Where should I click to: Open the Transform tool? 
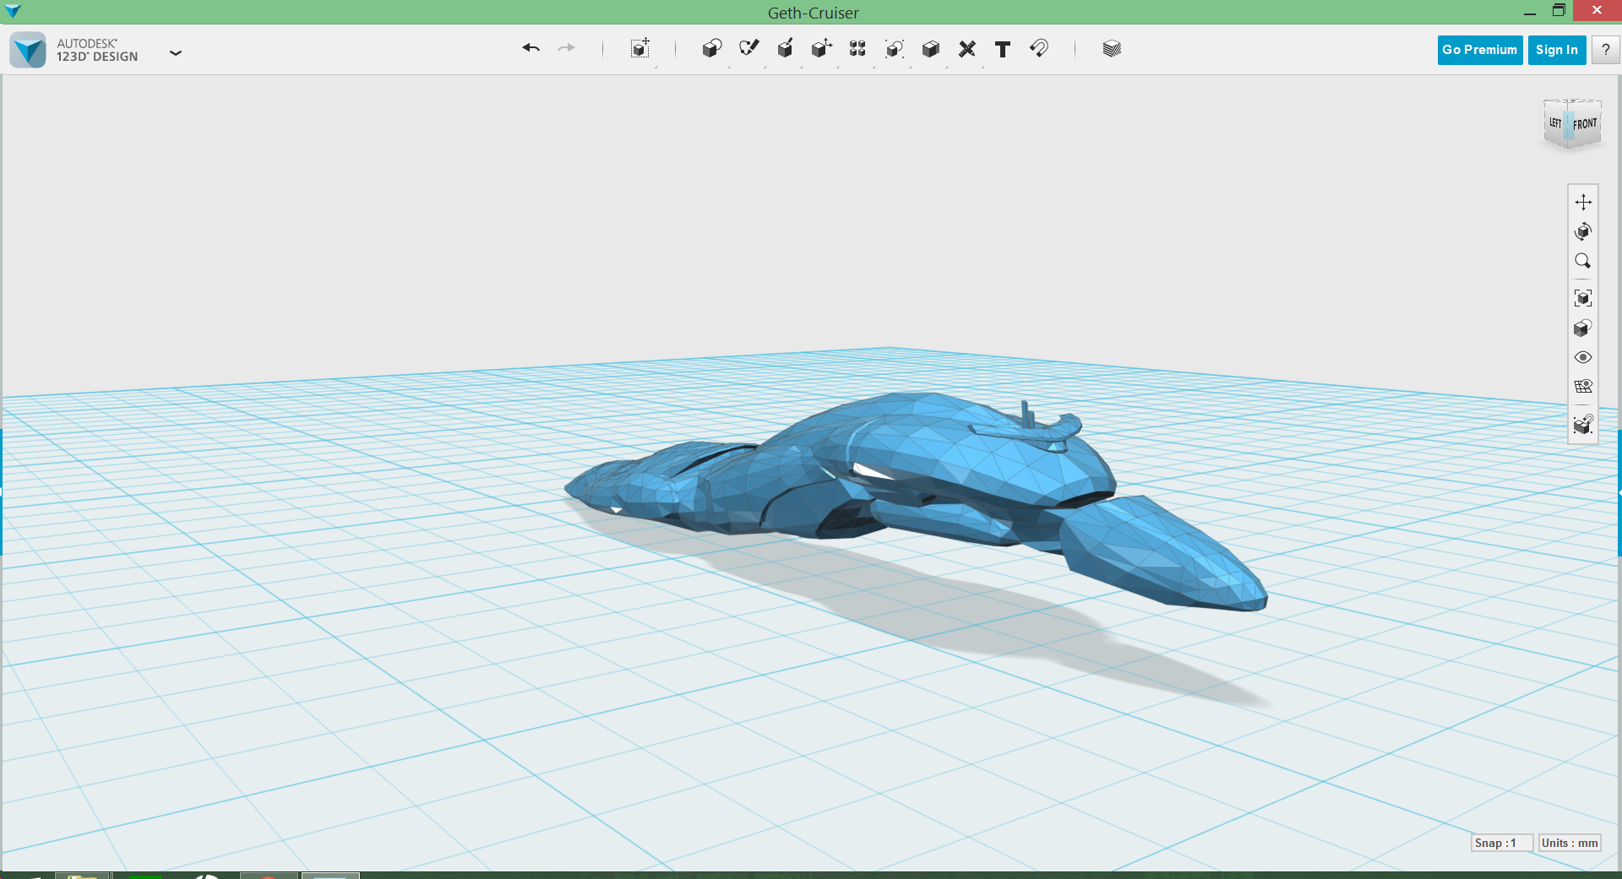pyautogui.click(x=640, y=48)
